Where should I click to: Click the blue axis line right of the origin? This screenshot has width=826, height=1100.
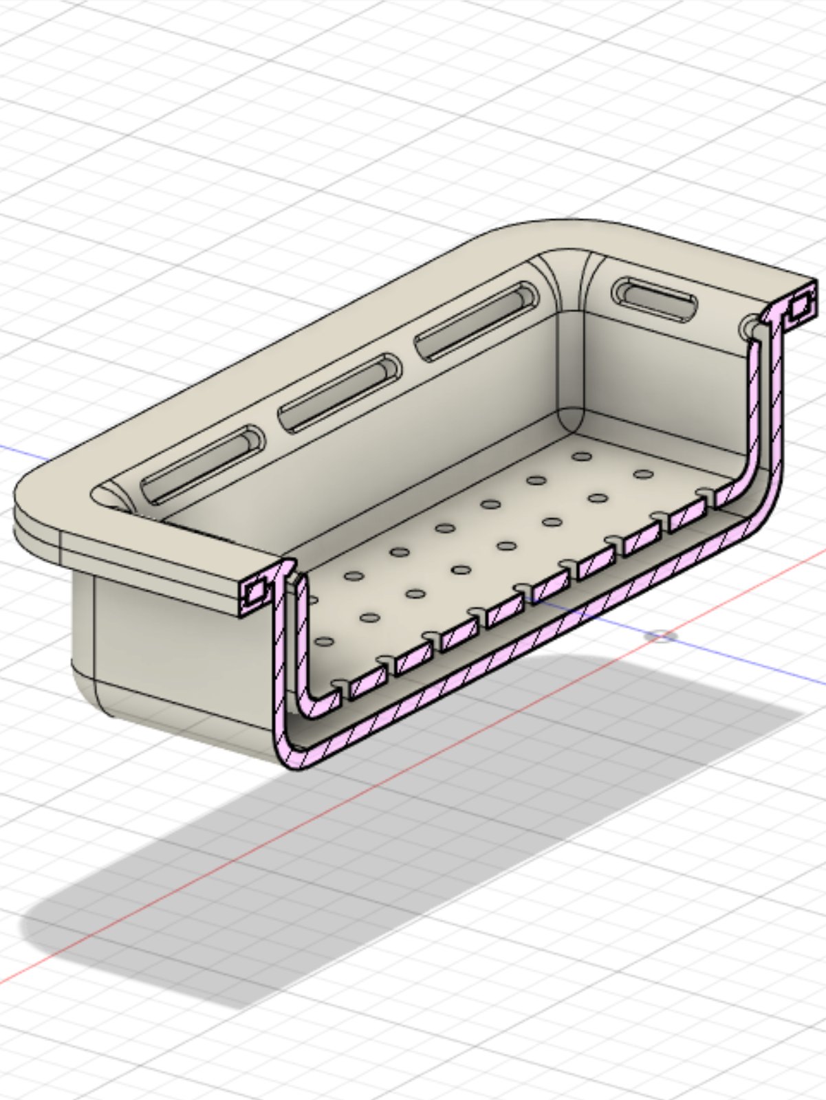click(x=743, y=659)
